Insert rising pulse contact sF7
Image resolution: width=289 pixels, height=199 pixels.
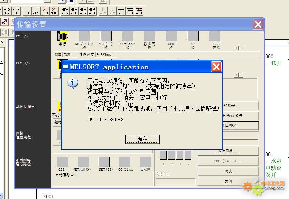65,11
